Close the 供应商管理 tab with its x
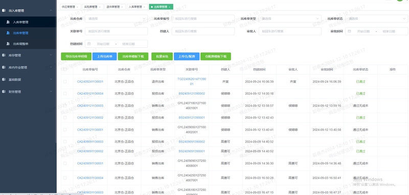Image resolution: width=409 pixels, height=195 pixels. [x=77, y=7]
